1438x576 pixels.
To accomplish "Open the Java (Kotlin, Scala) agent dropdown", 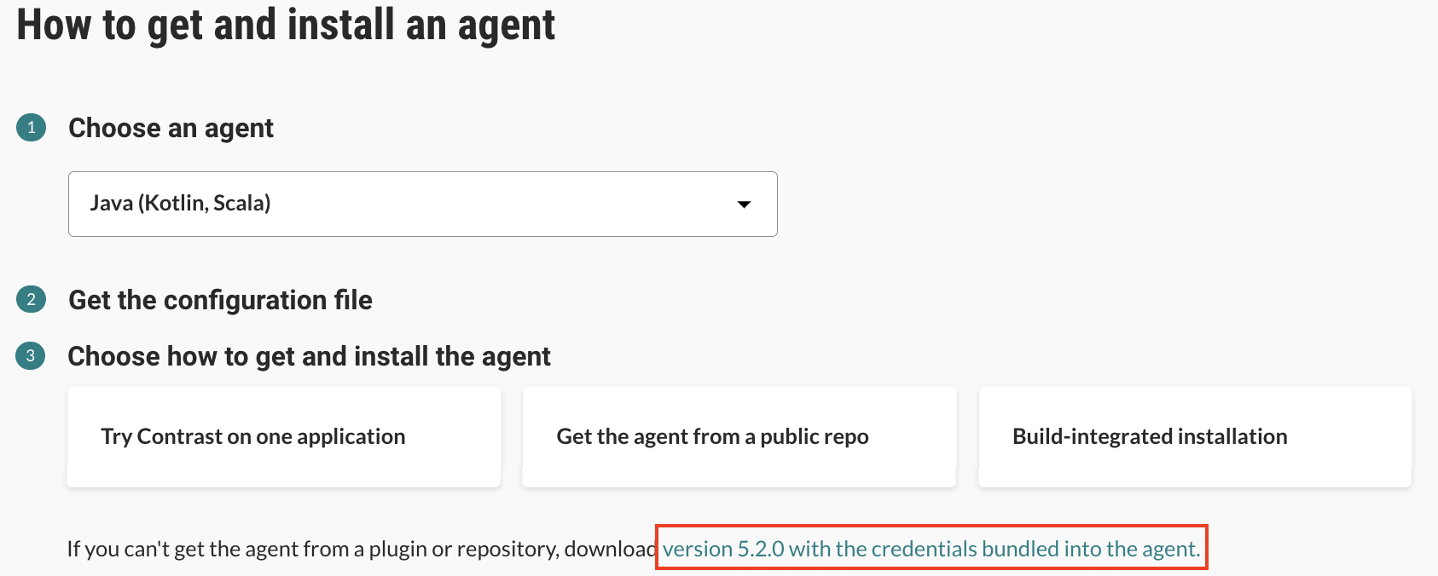I will pyautogui.click(x=423, y=204).
